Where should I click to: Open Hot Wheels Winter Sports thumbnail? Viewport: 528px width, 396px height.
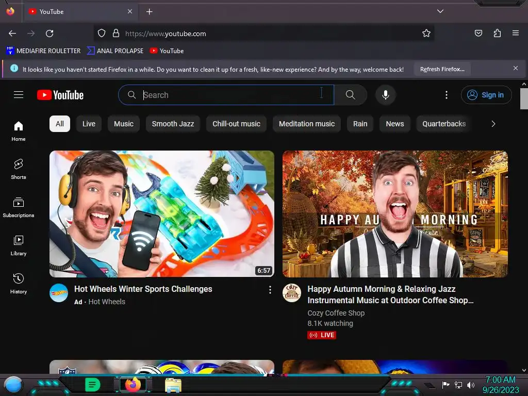tap(161, 214)
